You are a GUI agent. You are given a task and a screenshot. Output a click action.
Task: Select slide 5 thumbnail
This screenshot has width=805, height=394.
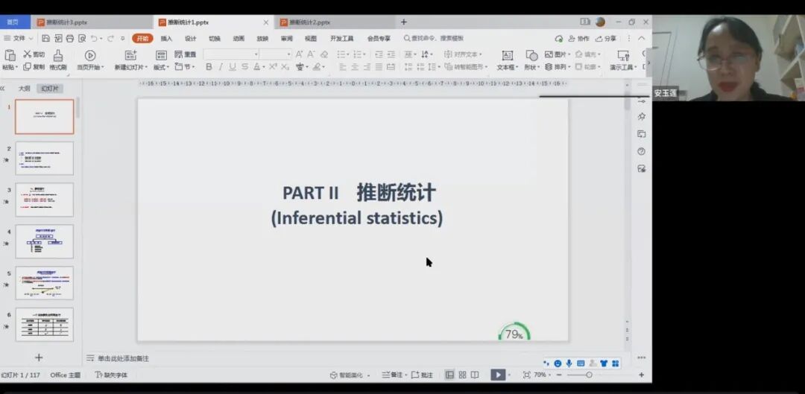click(45, 283)
